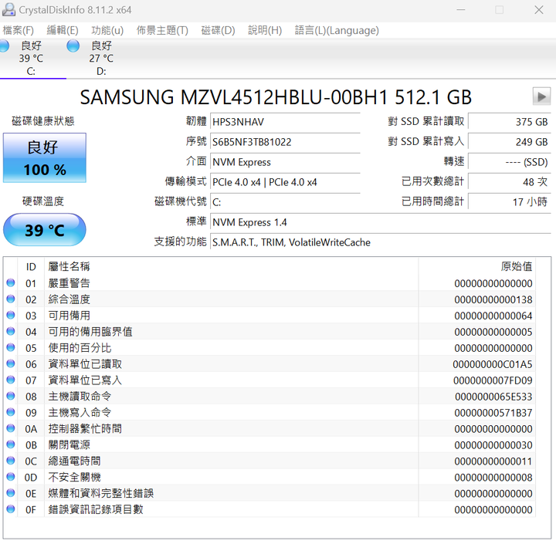Close the CrystalDiskInfo window
Image resolution: width=556 pixels, height=544 pixels.
539,10
